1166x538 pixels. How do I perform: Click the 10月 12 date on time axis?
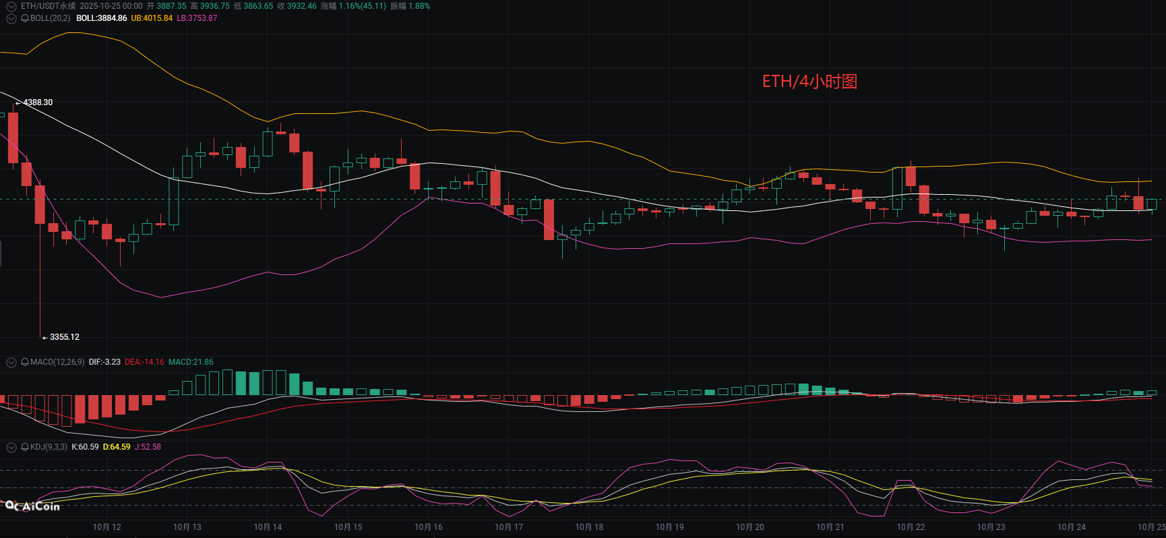[107, 527]
